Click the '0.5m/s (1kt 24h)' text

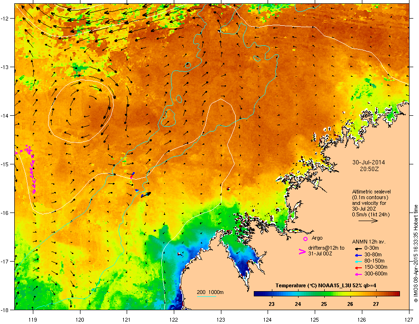click(x=371, y=215)
